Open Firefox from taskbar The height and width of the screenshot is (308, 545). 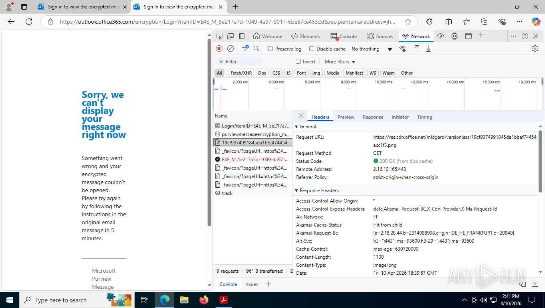pos(204,300)
